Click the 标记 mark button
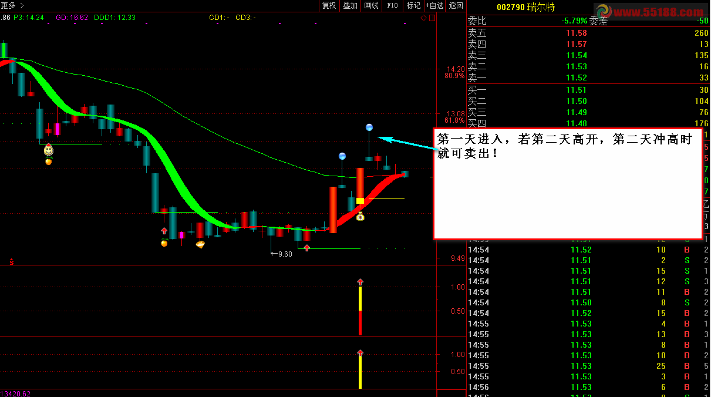711x397 pixels. [x=413, y=5]
